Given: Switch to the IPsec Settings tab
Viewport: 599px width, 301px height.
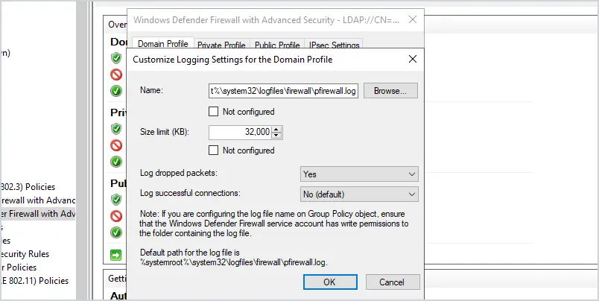Looking at the screenshot, I should coord(334,45).
